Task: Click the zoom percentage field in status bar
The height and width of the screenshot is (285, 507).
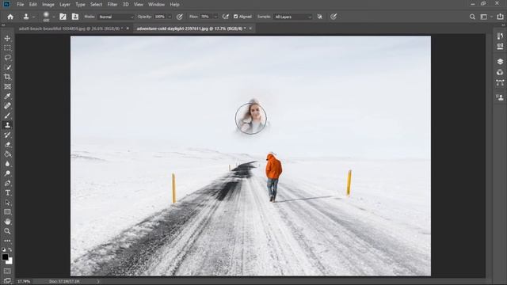Action: (23, 282)
